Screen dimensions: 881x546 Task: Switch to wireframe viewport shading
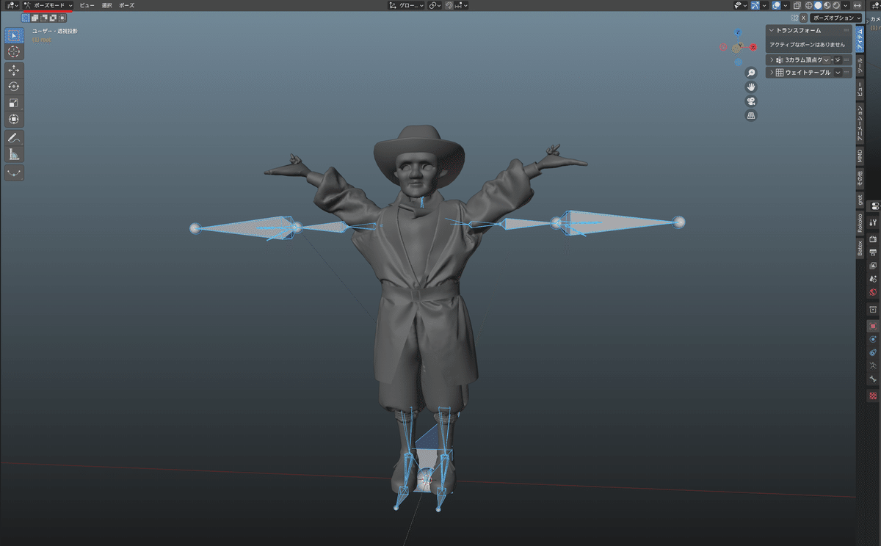(x=808, y=5)
